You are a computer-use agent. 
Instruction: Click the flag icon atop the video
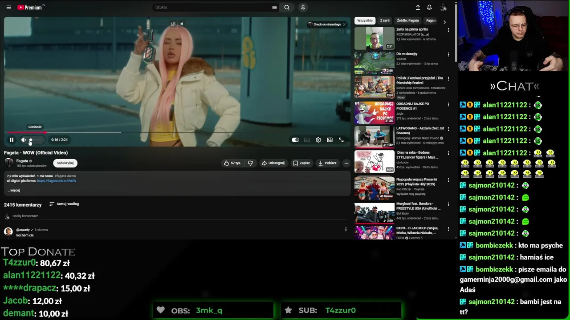pyautogui.click(x=181, y=24)
